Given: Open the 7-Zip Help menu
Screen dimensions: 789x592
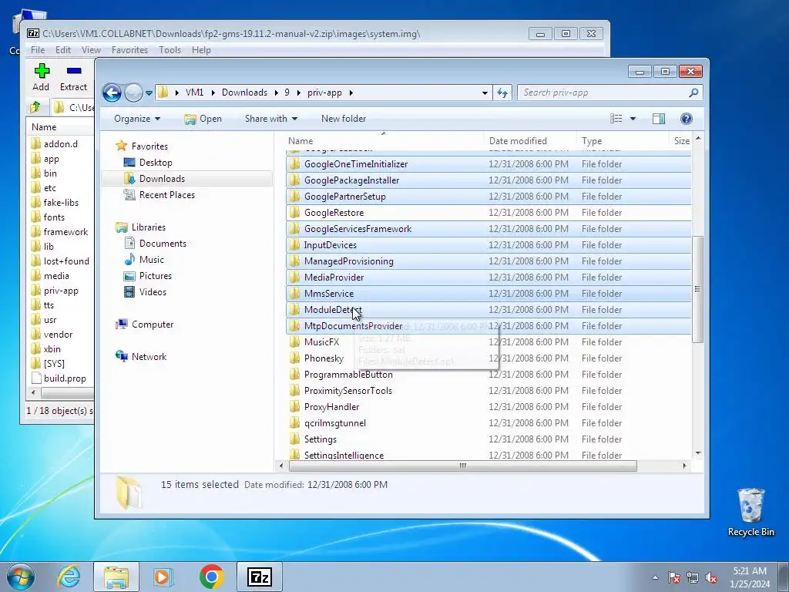Looking at the screenshot, I should coord(201,50).
